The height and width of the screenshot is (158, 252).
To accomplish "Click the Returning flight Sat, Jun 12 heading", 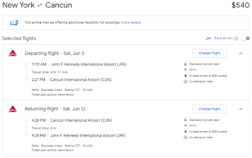I will [x=54, y=109].
